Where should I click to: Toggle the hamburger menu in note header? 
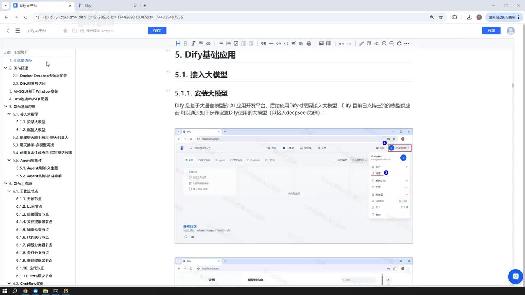pyautogui.click(x=17, y=31)
